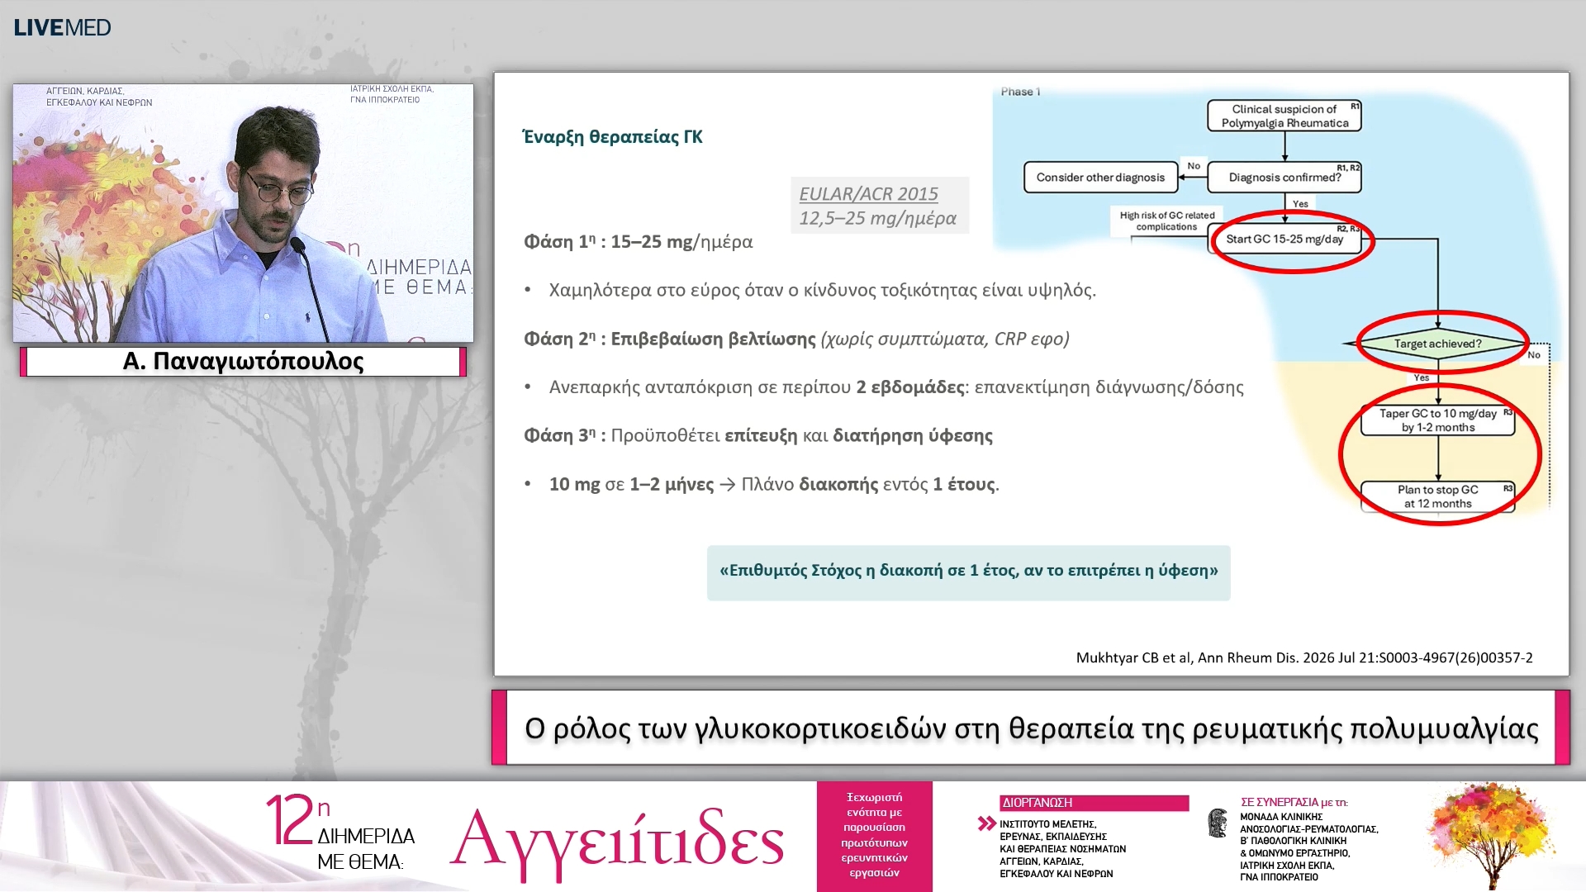Viewport: 1586px width, 892px height.
Task: Click the Mukhtyar CB et al citation
Action: click(x=1304, y=658)
